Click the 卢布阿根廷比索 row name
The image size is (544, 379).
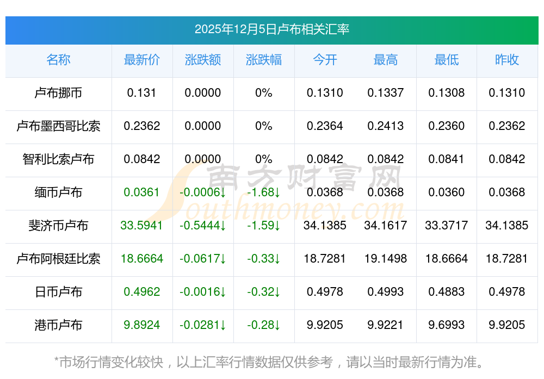pyautogui.click(x=58, y=259)
